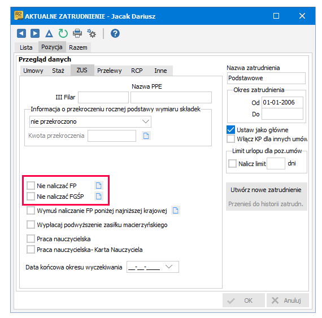322x318 pixels.
Task: Click Do date field
Action: (282, 114)
